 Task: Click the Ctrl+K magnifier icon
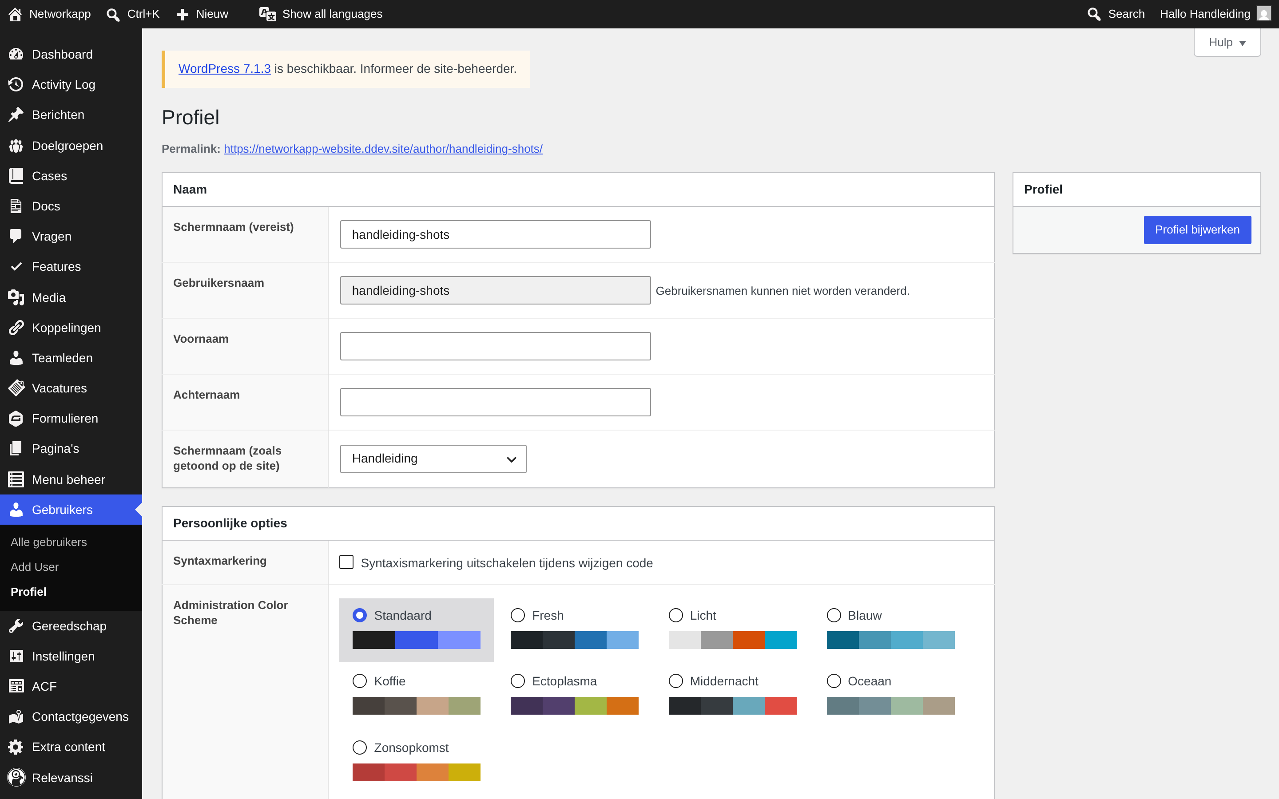pos(113,14)
